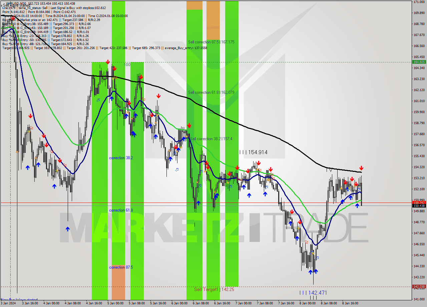Click the green 164.925 price tag

tap(419, 62)
